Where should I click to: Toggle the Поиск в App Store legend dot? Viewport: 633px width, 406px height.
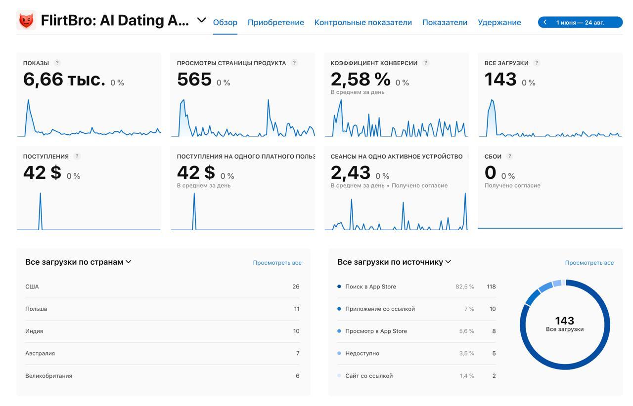pyautogui.click(x=339, y=286)
